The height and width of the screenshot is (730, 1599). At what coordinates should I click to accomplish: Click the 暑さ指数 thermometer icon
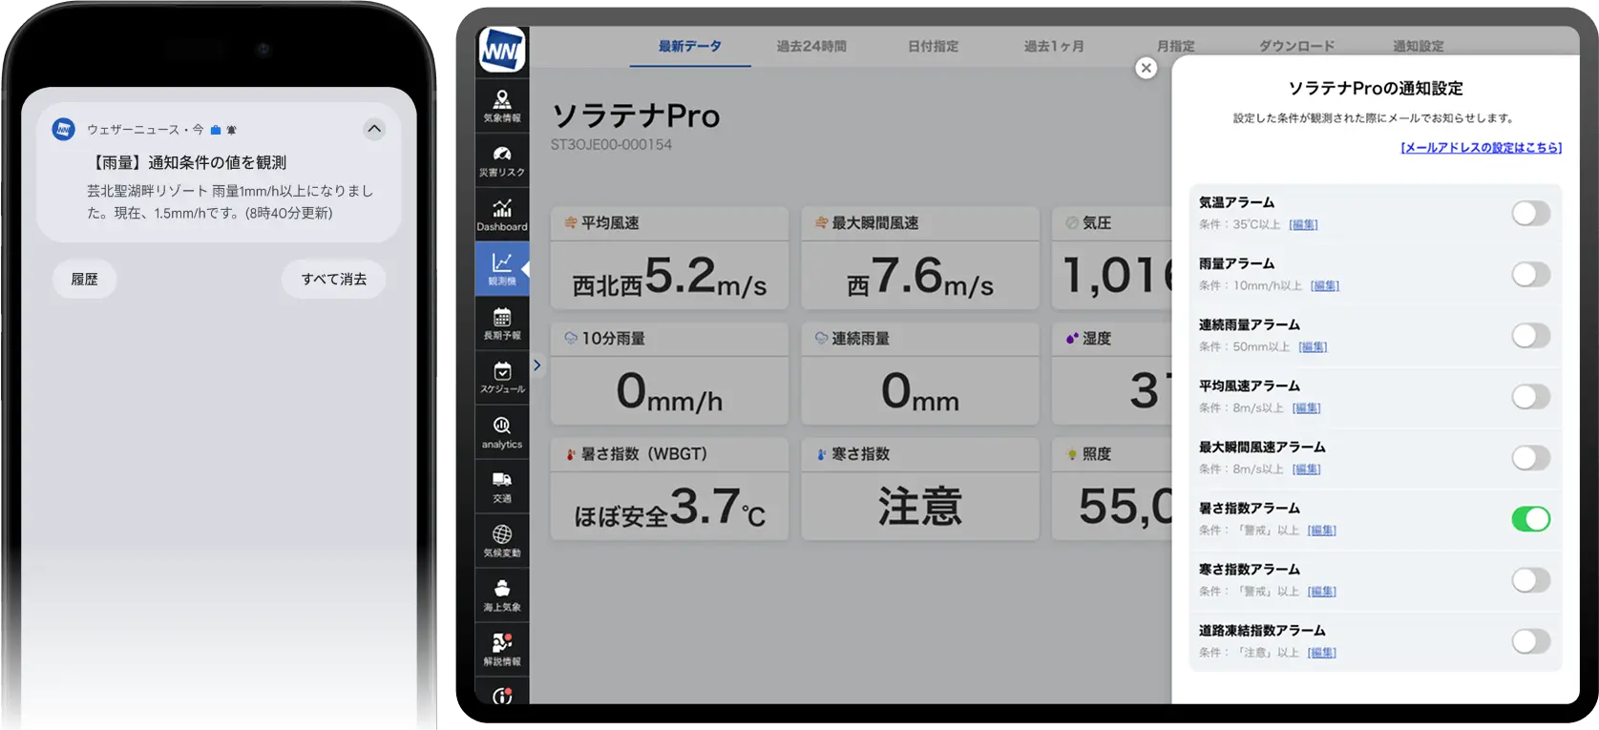pos(571,454)
